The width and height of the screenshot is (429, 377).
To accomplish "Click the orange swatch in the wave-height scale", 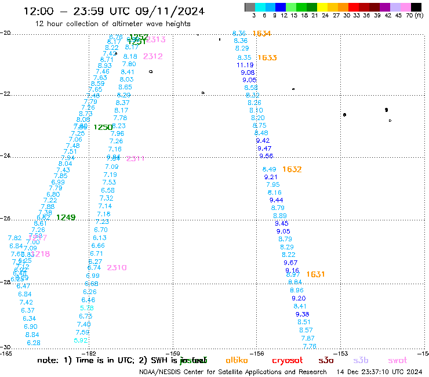I will pos(343,7).
